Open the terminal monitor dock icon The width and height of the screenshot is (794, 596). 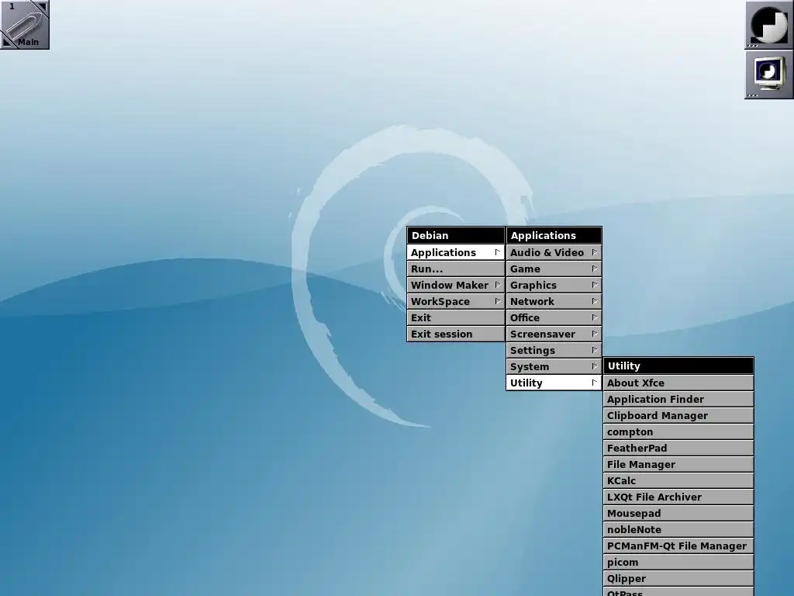coord(768,74)
